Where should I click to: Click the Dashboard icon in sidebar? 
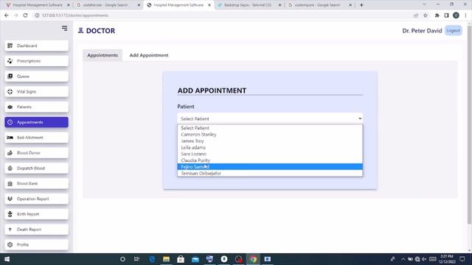pyautogui.click(x=10, y=46)
